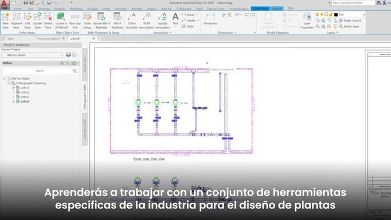Open Layer Properties
391x220 pixels.
click(307, 21)
